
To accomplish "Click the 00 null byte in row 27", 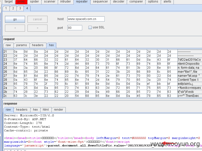I will (152, 76).
